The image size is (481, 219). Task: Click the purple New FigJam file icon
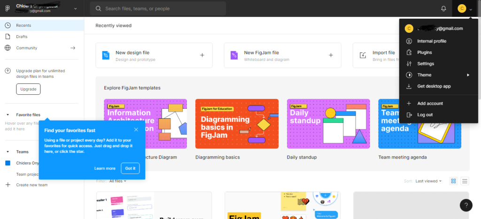[234, 55]
